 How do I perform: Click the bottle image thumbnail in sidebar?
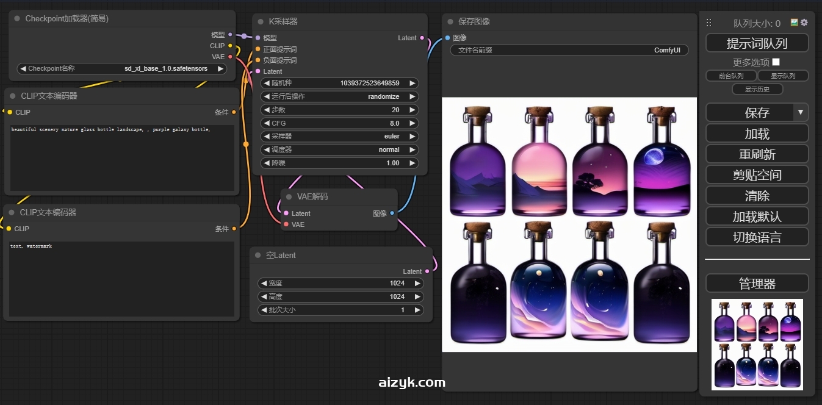tap(757, 344)
